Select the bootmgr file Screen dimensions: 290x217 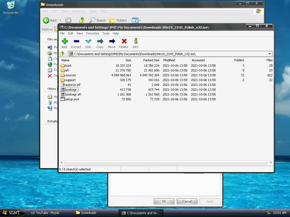(x=69, y=90)
